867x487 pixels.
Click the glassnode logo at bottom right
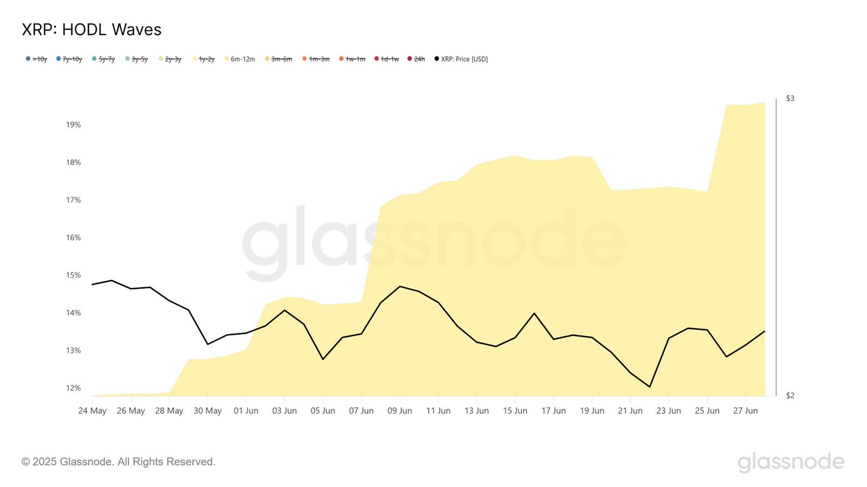coord(791,462)
